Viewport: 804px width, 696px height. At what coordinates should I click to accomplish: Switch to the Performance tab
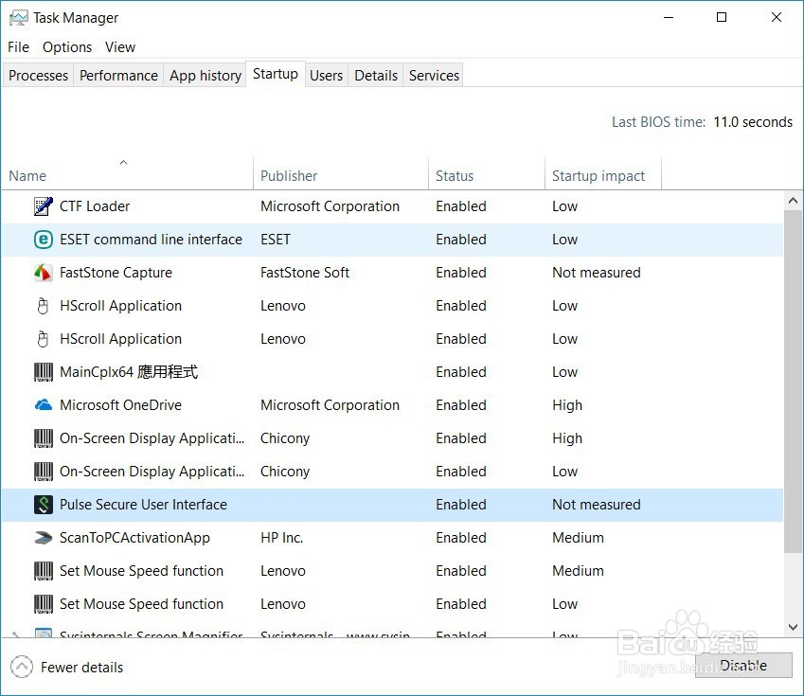tap(118, 76)
